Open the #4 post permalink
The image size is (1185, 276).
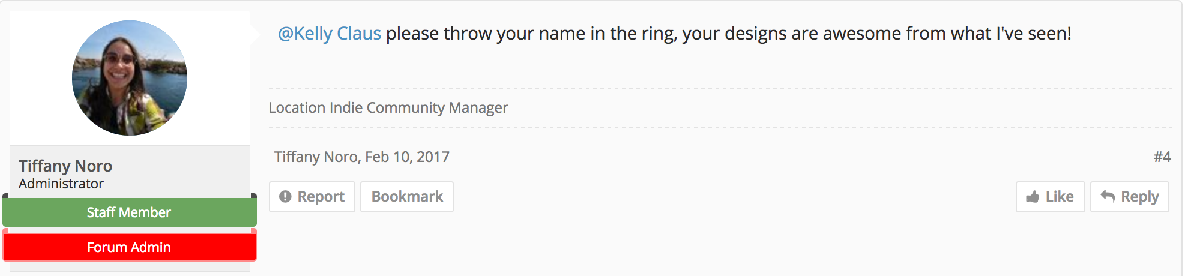1162,157
